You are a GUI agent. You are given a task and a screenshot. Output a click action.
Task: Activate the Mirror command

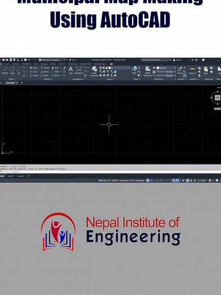[x=45, y=71]
